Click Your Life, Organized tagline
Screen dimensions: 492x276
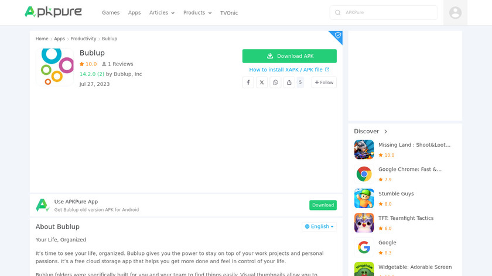(x=60, y=240)
